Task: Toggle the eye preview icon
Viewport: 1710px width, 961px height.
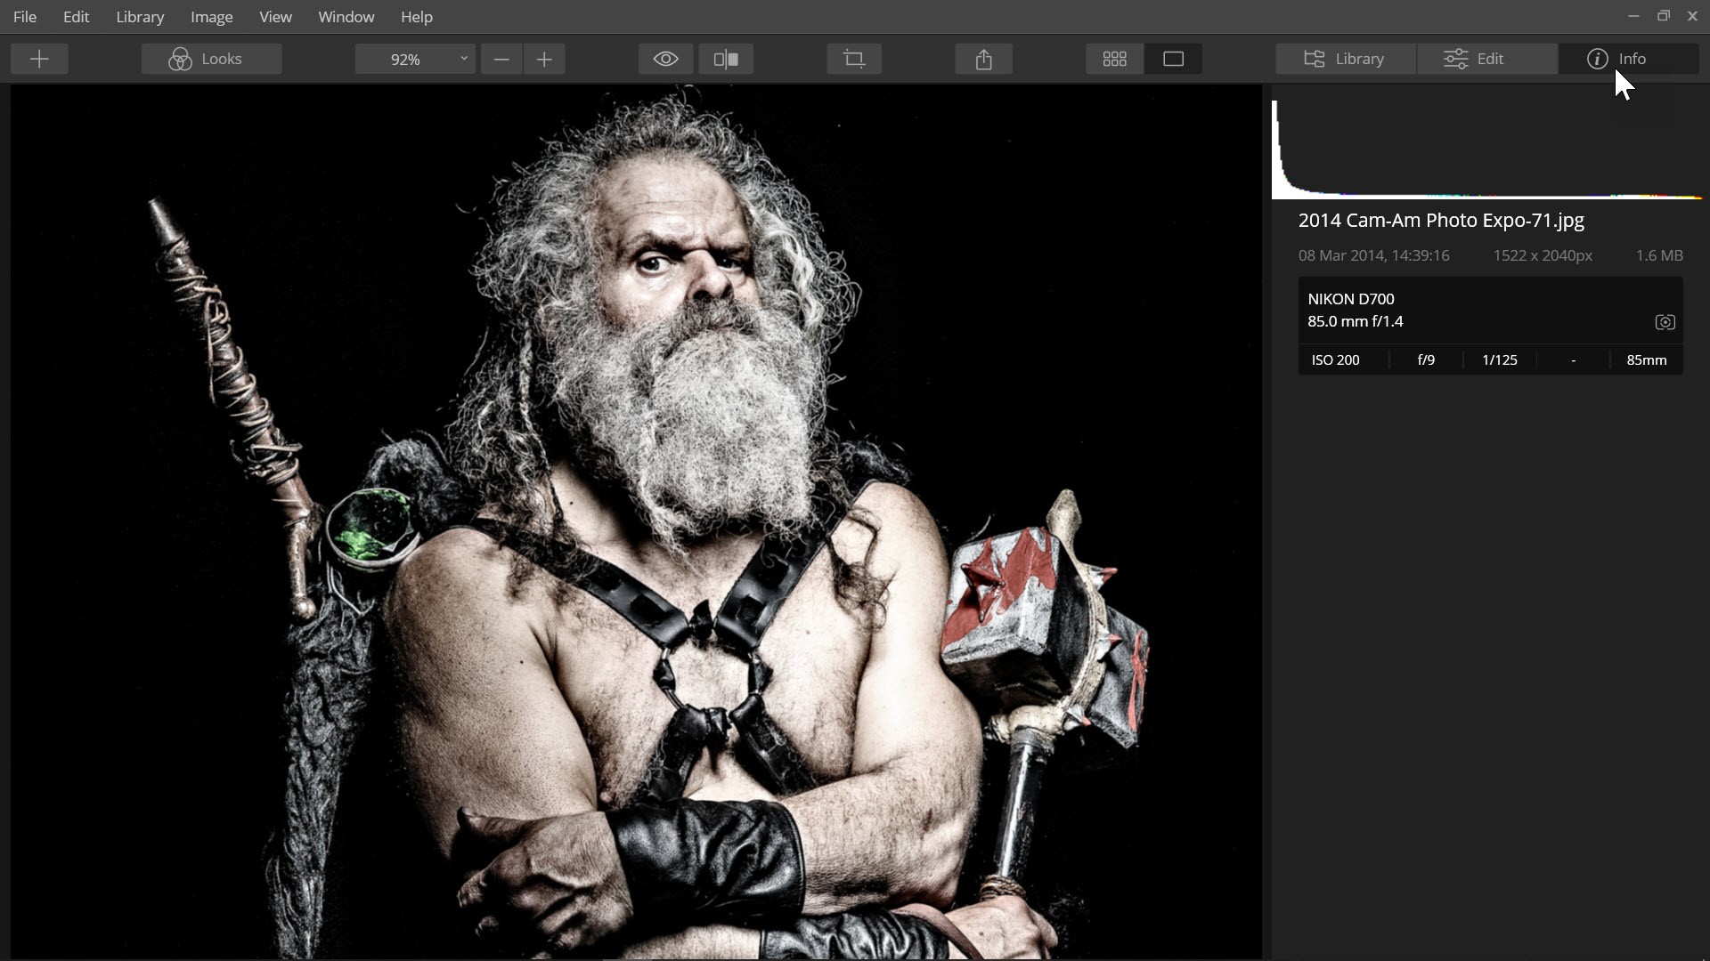Action: (665, 59)
